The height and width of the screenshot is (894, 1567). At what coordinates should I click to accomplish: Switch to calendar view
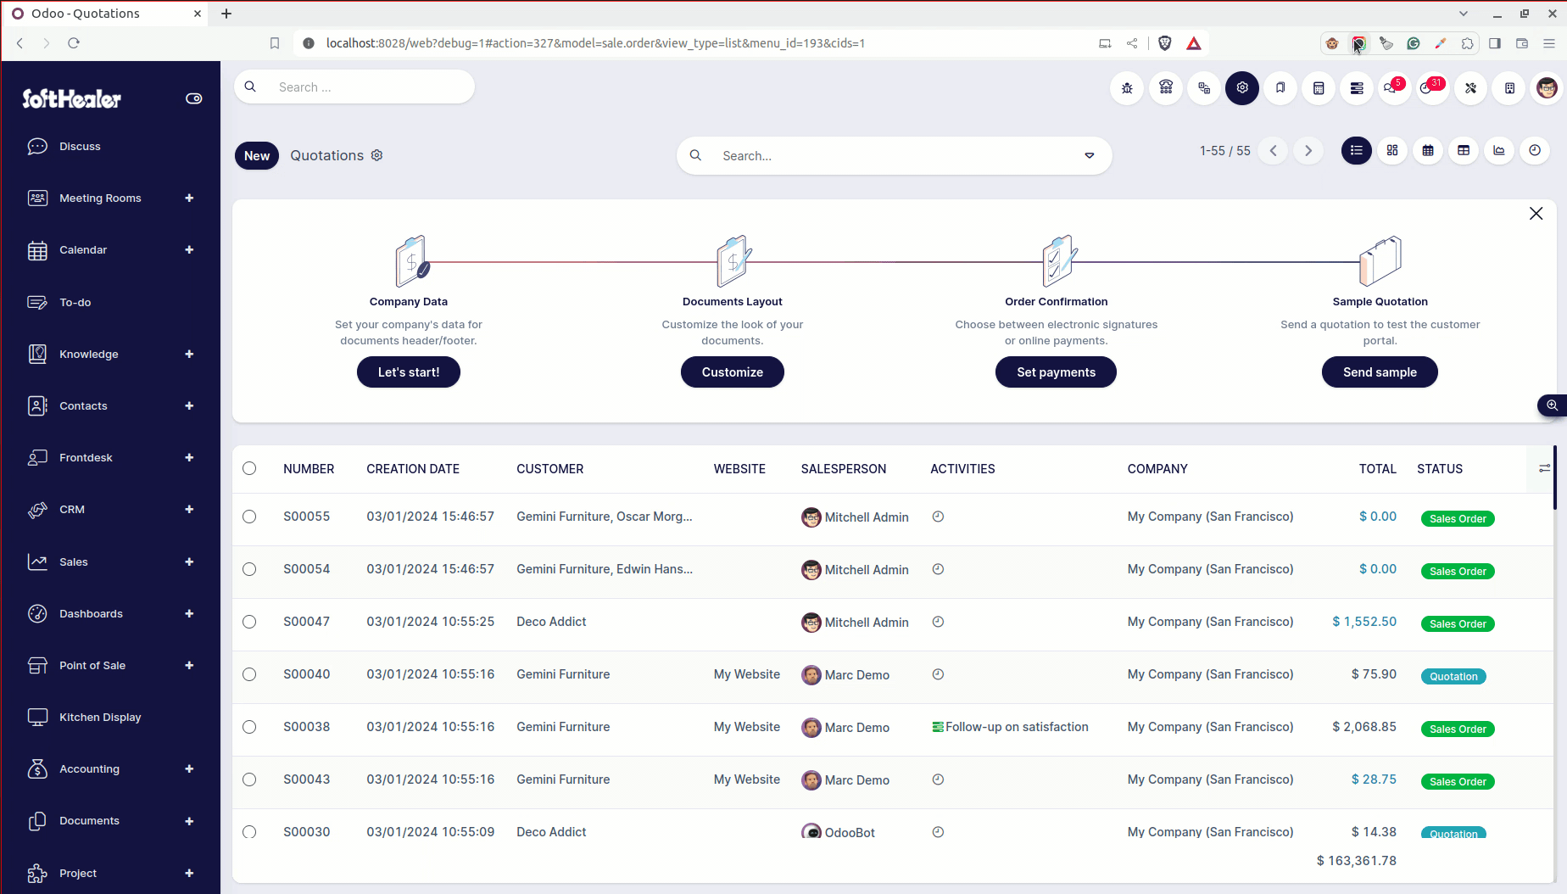tap(1428, 151)
